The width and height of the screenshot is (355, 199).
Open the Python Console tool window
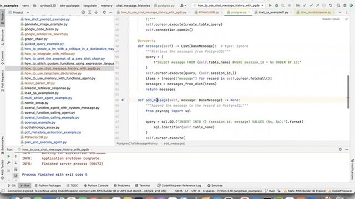96,186
